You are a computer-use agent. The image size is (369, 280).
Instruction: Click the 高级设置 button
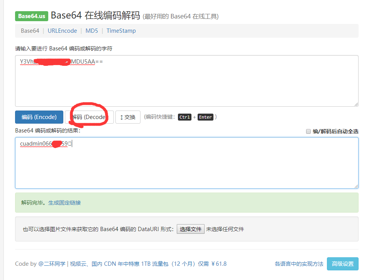tap(342, 264)
